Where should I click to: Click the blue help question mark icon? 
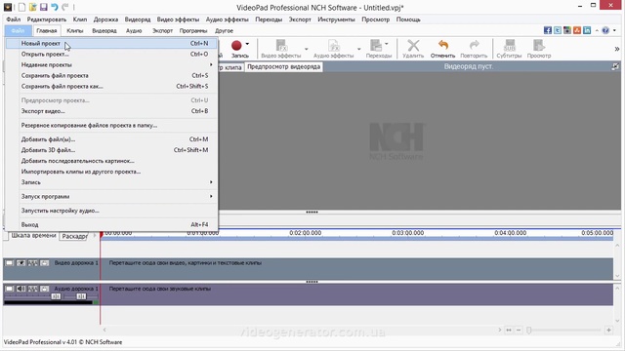click(x=605, y=30)
